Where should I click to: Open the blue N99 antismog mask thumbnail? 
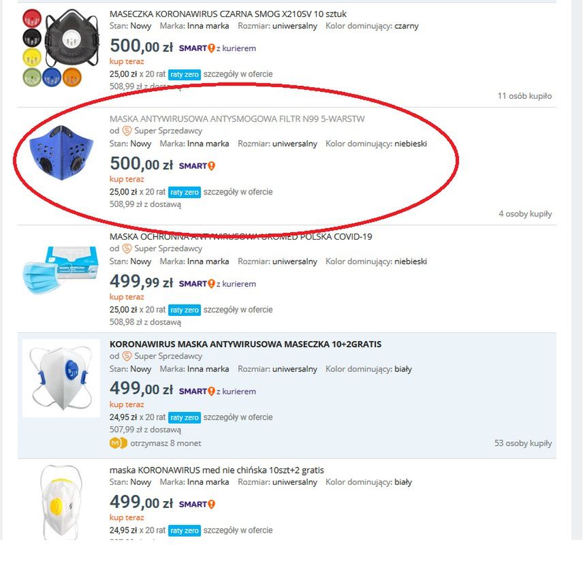click(61, 153)
